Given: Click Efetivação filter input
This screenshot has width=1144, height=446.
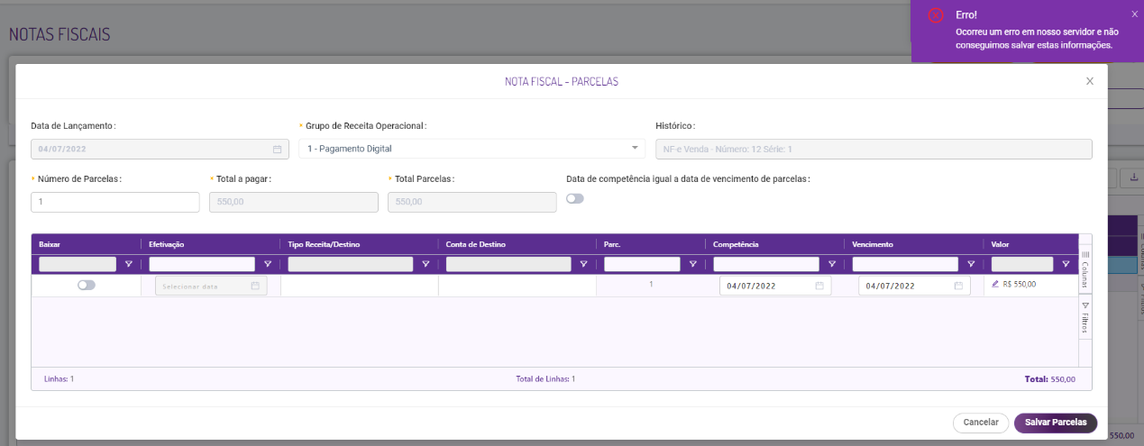Looking at the screenshot, I should pyautogui.click(x=202, y=264).
